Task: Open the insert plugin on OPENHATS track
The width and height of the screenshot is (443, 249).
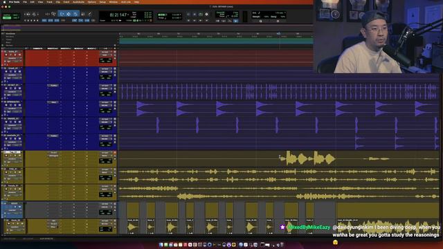Action: (53, 102)
